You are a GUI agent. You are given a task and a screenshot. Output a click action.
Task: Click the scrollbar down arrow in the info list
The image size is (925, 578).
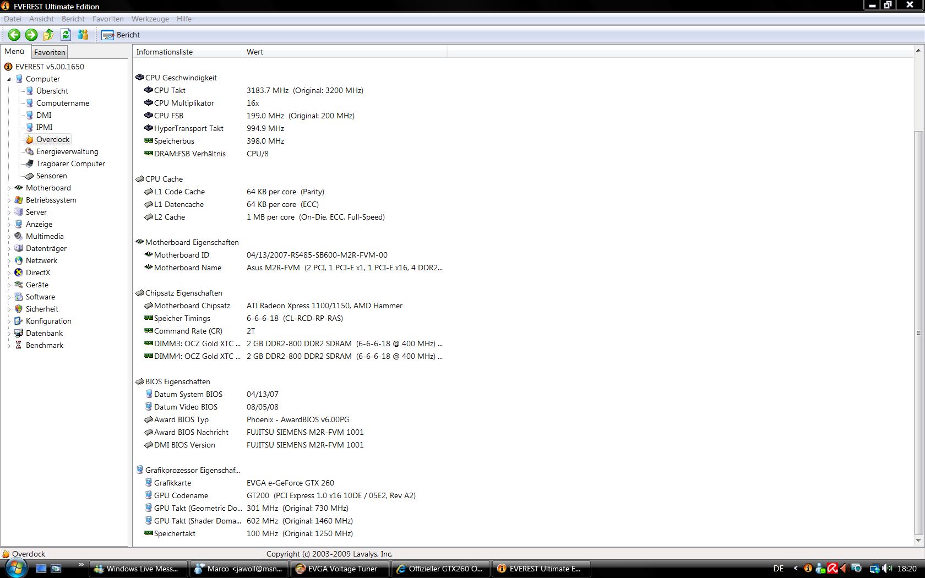point(918,542)
